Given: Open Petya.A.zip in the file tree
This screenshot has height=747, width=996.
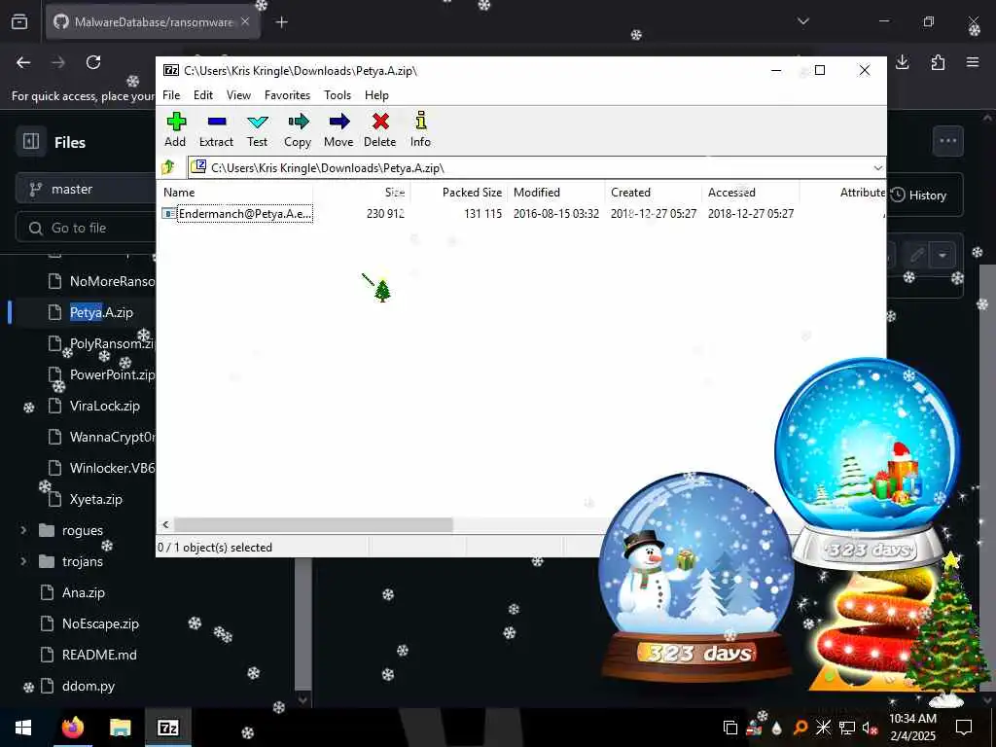Looking at the screenshot, I should pyautogui.click(x=101, y=312).
